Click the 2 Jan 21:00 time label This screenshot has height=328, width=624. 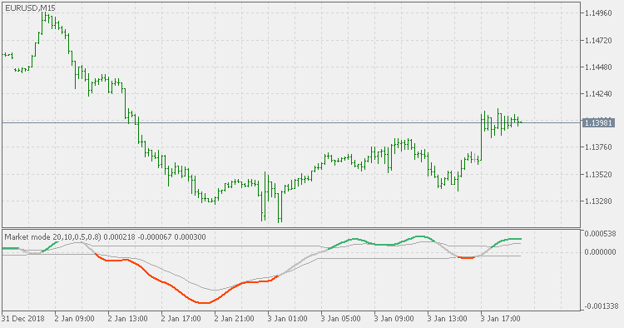(234, 319)
